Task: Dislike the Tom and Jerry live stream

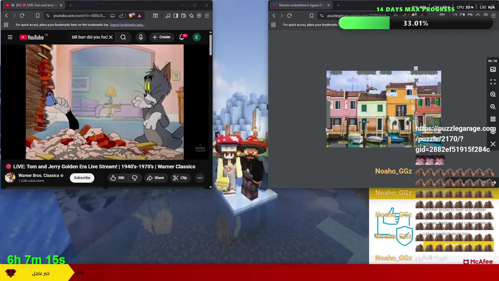Action: 134,178
